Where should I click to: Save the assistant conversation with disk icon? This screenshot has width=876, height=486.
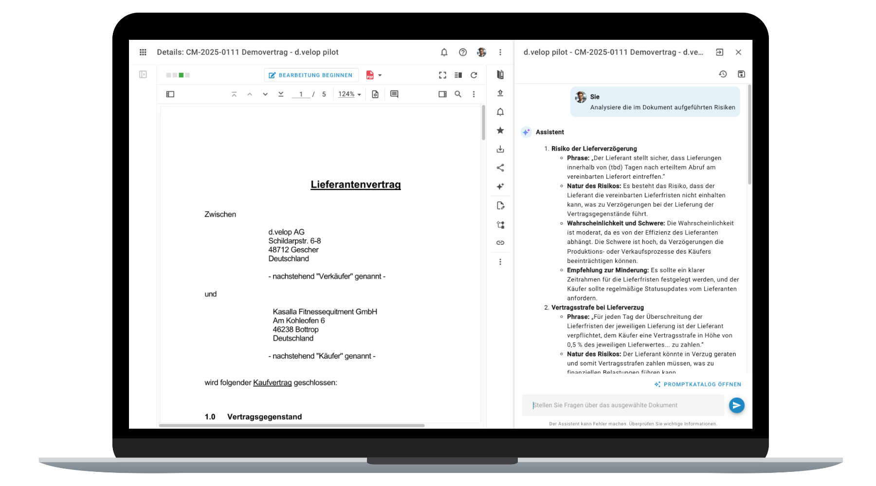[741, 74]
